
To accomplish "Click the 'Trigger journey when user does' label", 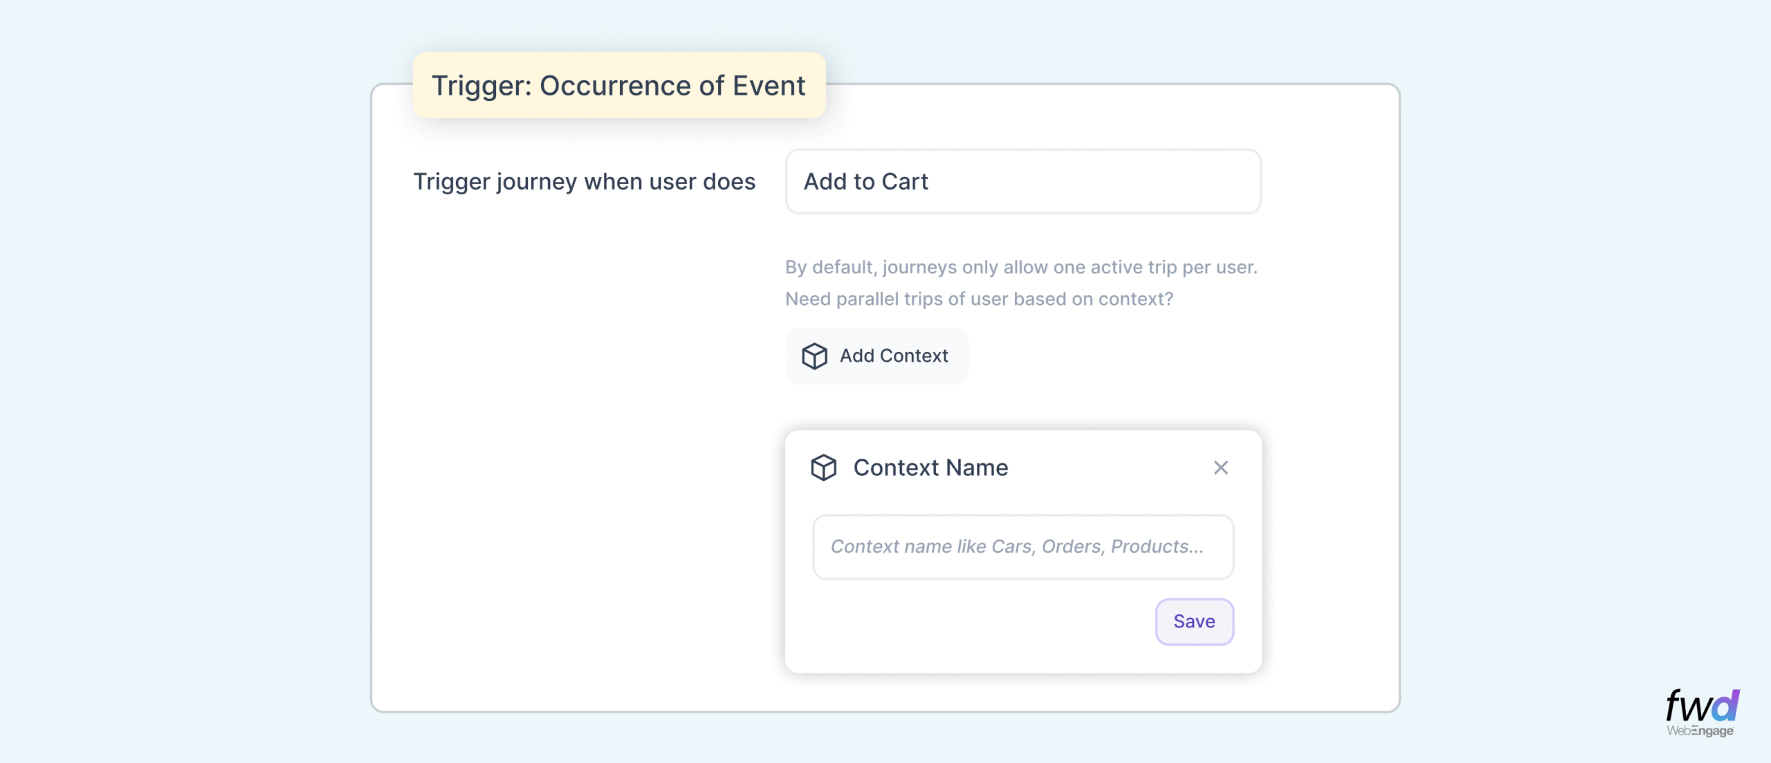I will pyautogui.click(x=584, y=181).
